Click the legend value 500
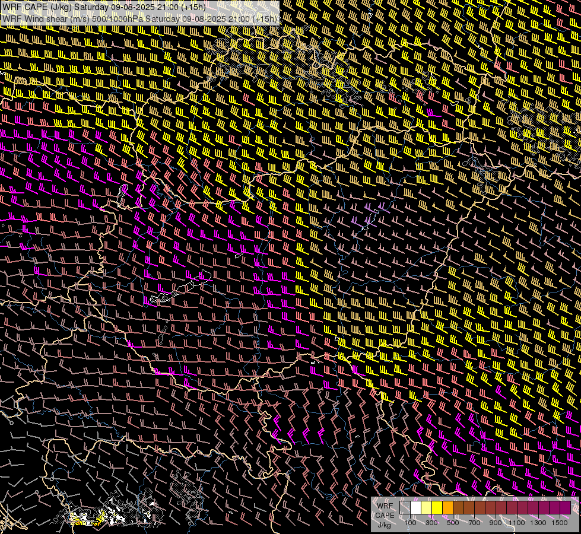Screen dimensions: 581x534 (x=453, y=523)
